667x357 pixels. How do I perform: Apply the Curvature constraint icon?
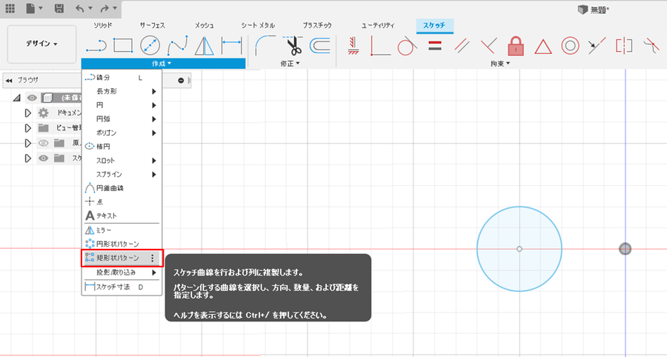(x=651, y=45)
